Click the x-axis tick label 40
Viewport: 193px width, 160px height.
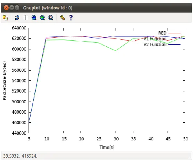[x=151, y=139]
